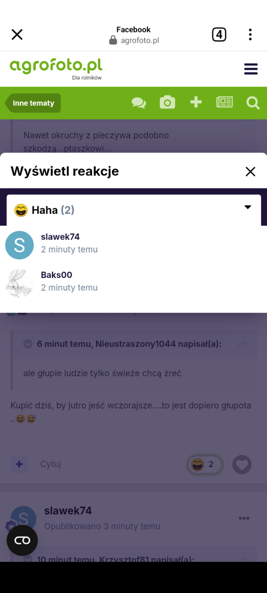This screenshot has width=267, height=593.
Task: Go back to Inne tematy breadcrumb
Action: click(x=33, y=103)
